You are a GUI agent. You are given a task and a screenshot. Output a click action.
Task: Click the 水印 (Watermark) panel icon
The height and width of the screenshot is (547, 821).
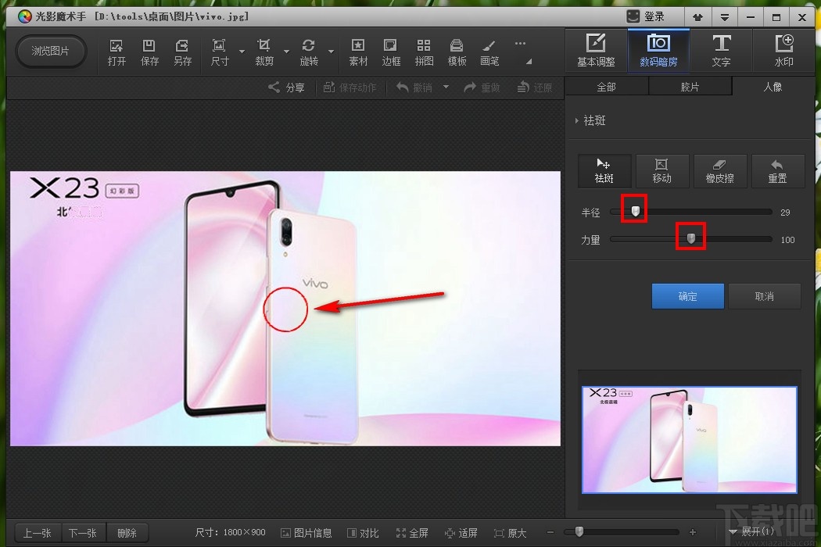783,50
